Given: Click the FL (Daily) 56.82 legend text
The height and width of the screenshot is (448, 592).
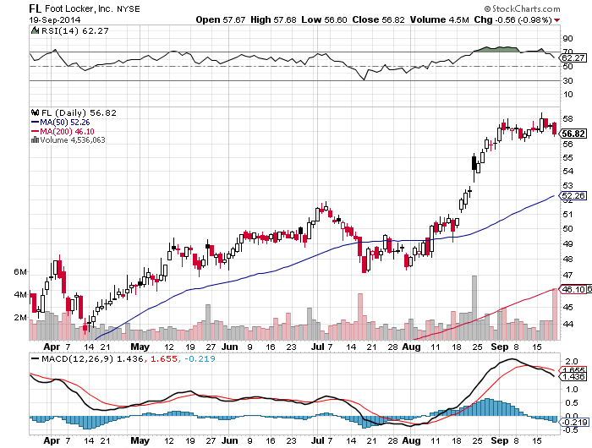Looking at the screenshot, I should point(79,113).
